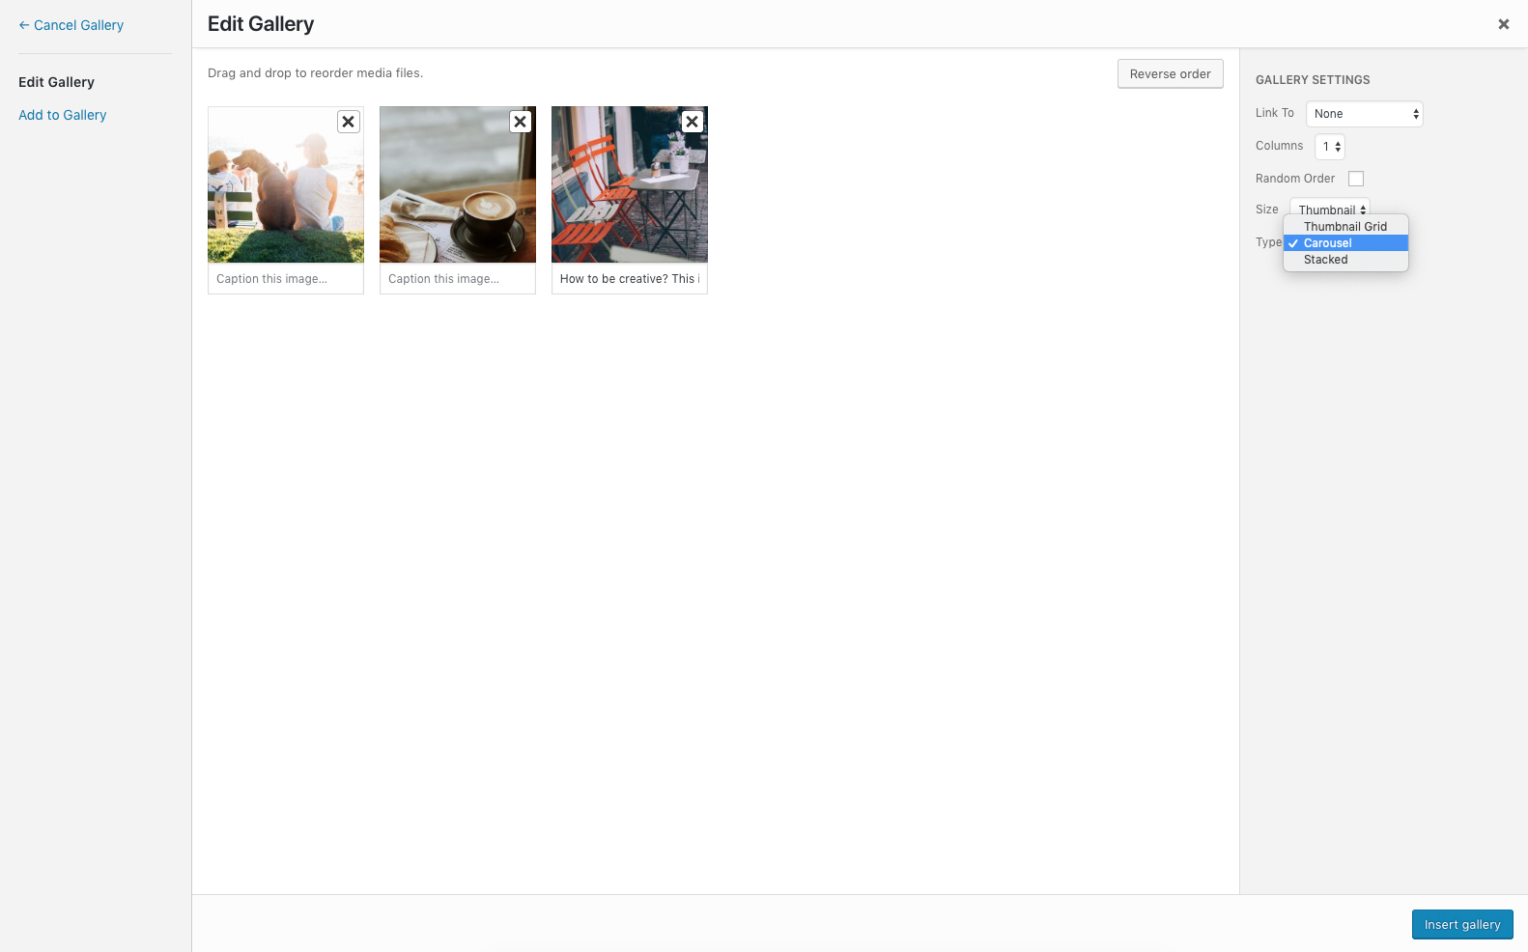Open the Add to Gallery section
The height and width of the screenshot is (952, 1528).
click(63, 115)
